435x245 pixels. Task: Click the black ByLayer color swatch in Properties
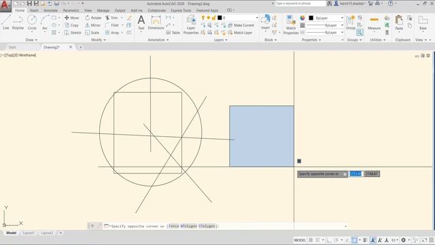(x=311, y=18)
